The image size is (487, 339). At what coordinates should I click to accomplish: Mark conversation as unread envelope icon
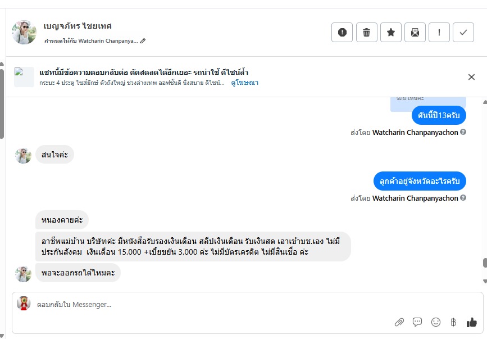click(x=415, y=32)
